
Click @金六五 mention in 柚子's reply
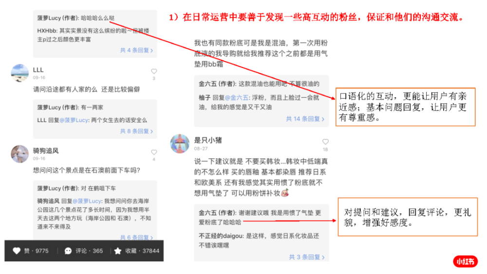pyautogui.click(x=236, y=98)
